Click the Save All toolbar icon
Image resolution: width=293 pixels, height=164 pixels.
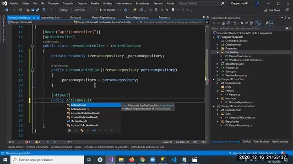click(x=38, y=10)
